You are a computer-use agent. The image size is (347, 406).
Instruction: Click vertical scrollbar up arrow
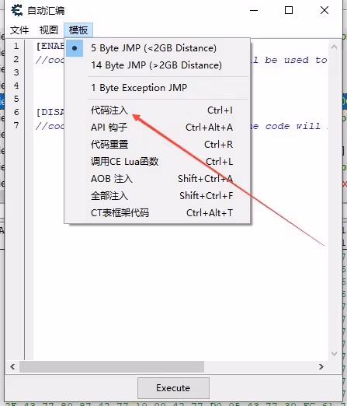tap(335, 47)
